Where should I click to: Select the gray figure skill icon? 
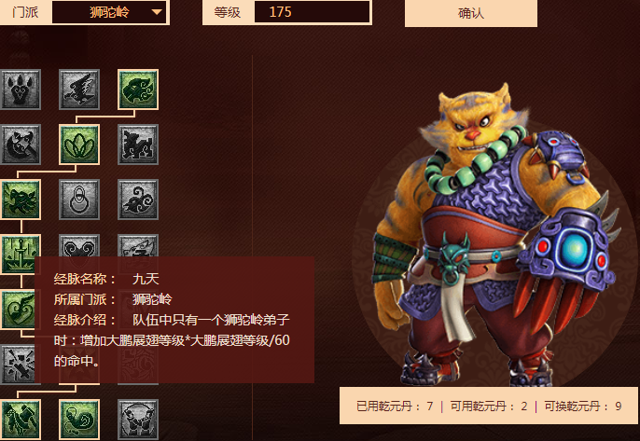[x=138, y=420]
